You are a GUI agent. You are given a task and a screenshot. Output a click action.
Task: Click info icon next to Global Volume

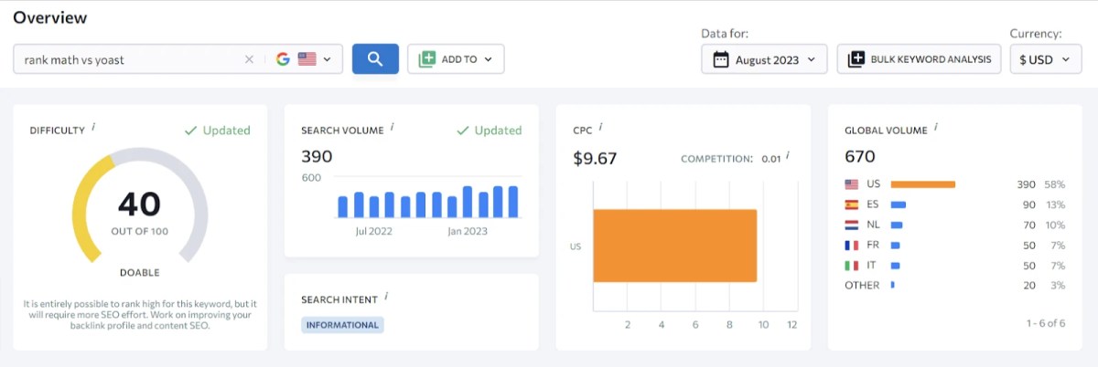coord(936,127)
